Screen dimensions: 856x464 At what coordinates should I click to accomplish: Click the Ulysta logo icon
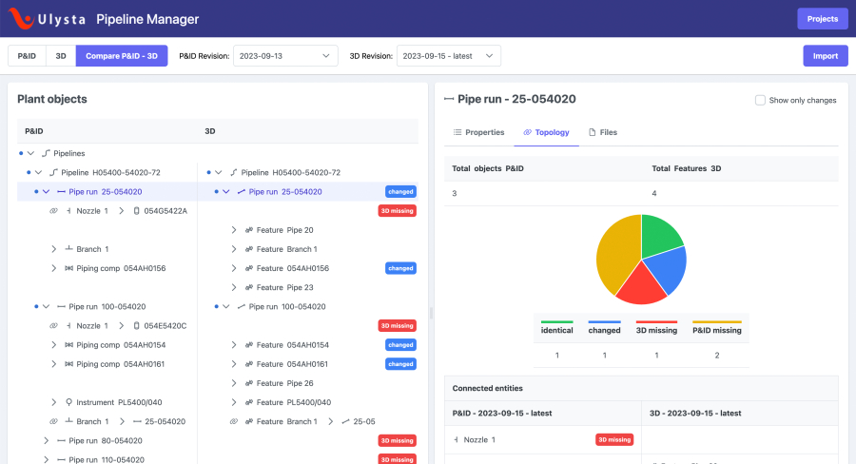[x=21, y=19]
